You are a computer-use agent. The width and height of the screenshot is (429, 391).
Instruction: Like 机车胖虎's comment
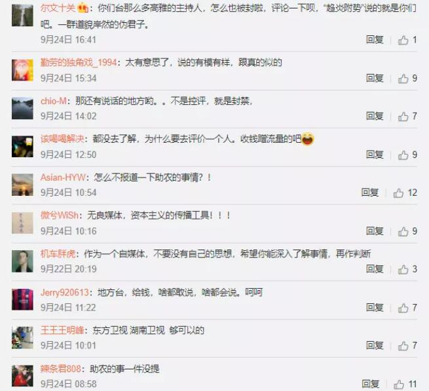(403, 270)
